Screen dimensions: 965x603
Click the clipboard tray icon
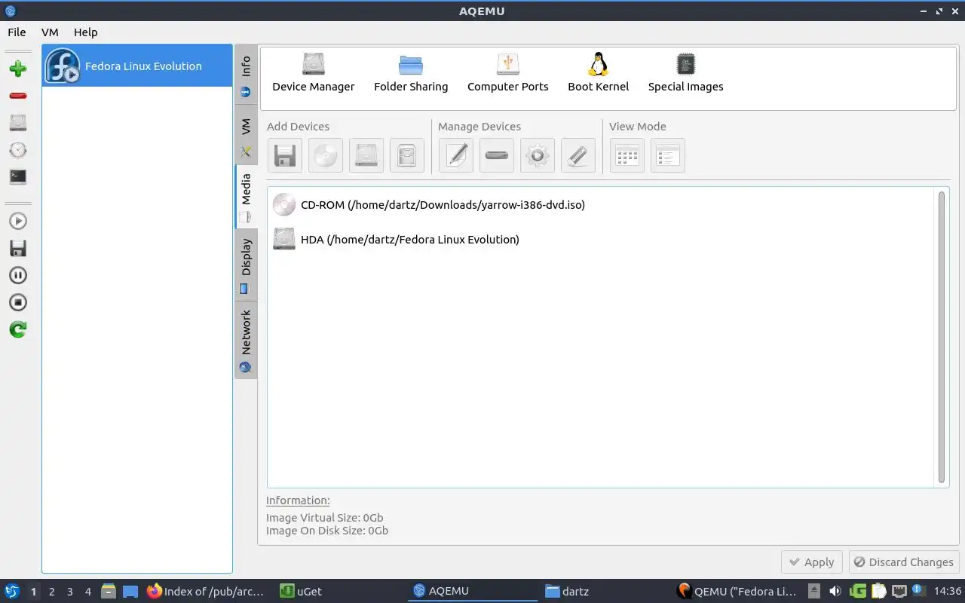coord(879,592)
